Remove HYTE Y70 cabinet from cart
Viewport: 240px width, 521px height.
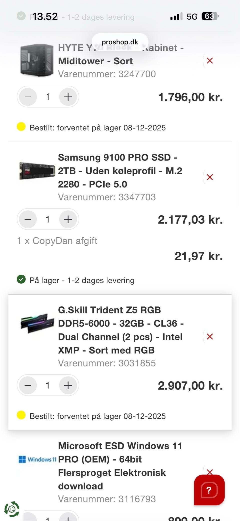click(210, 61)
